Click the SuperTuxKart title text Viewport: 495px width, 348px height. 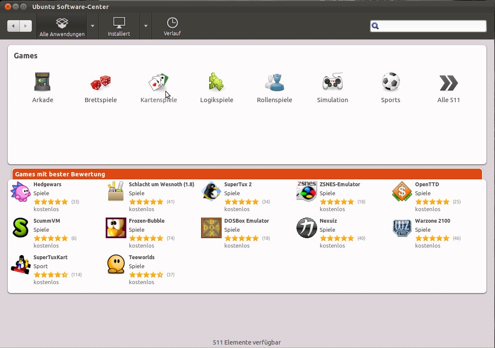[x=51, y=257]
